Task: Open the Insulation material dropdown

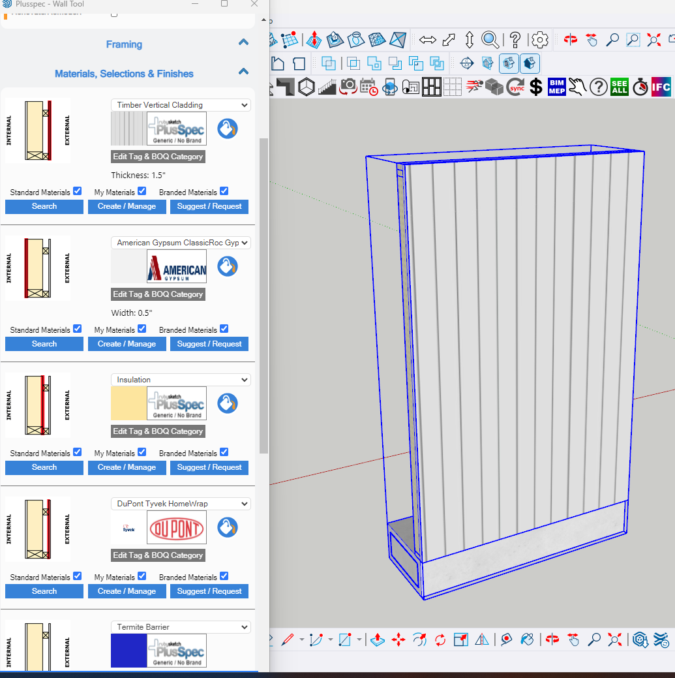Action: [181, 380]
